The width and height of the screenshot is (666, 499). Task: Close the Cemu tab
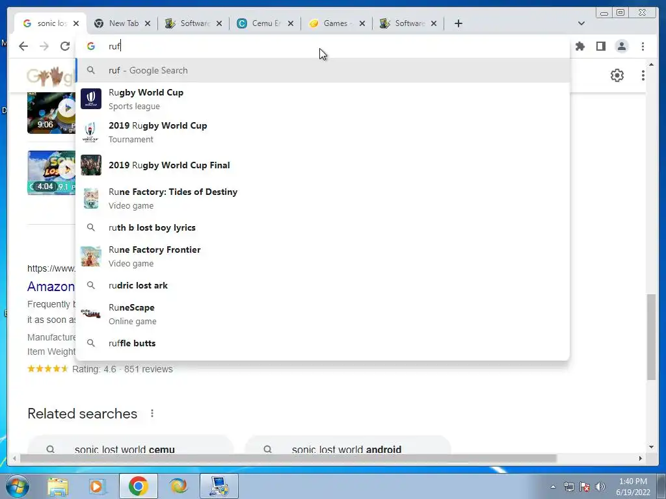291,23
